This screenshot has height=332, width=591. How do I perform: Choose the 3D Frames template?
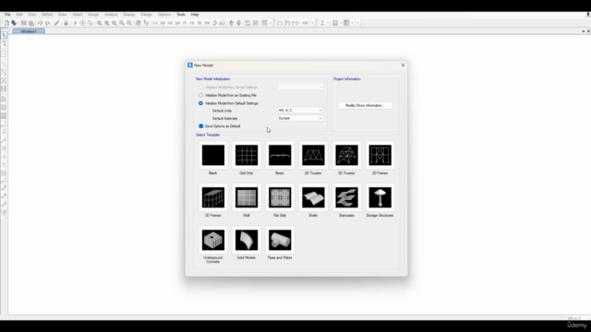[213, 197]
